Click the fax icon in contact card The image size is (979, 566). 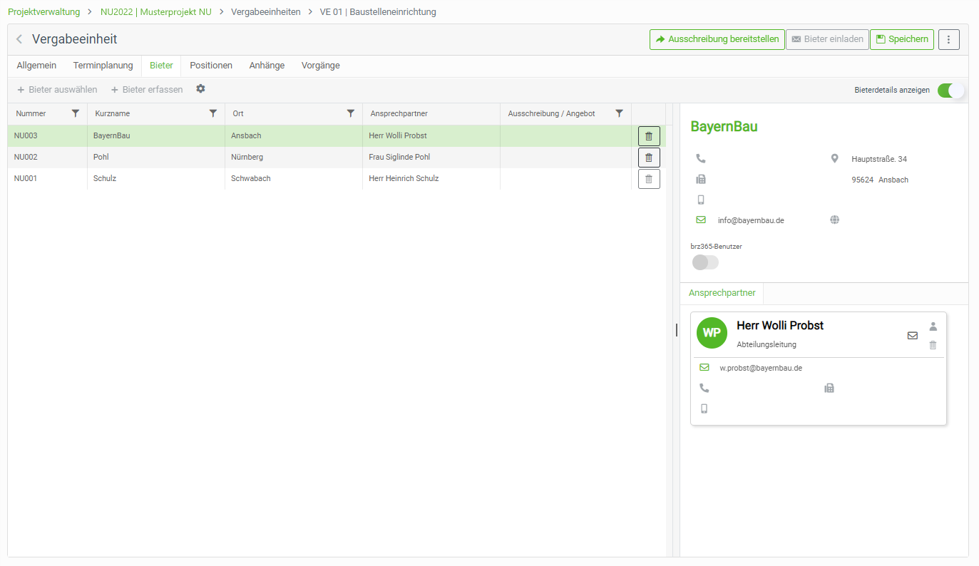tap(829, 388)
